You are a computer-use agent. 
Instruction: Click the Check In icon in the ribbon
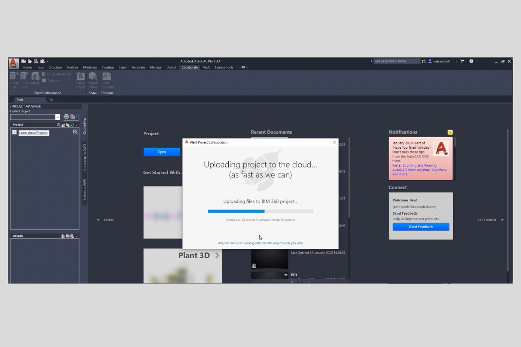(x=14, y=79)
